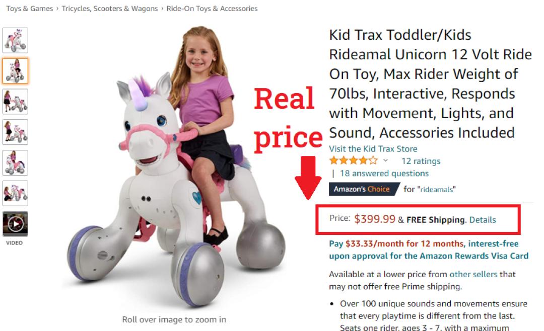The width and height of the screenshot is (544, 331).
Task: Open the Toys & Games breadcrumb
Action: (x=30, y=9)
